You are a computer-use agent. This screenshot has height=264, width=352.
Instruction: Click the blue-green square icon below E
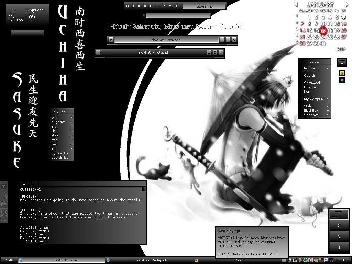342,80
